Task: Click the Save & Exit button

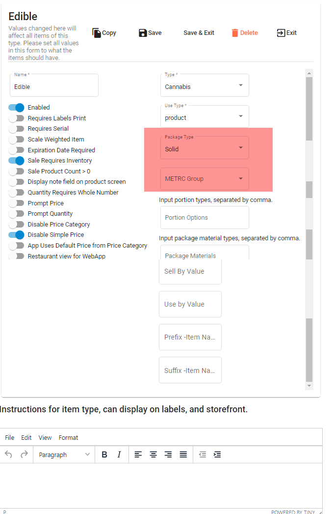Action: (x=199, y=33)
